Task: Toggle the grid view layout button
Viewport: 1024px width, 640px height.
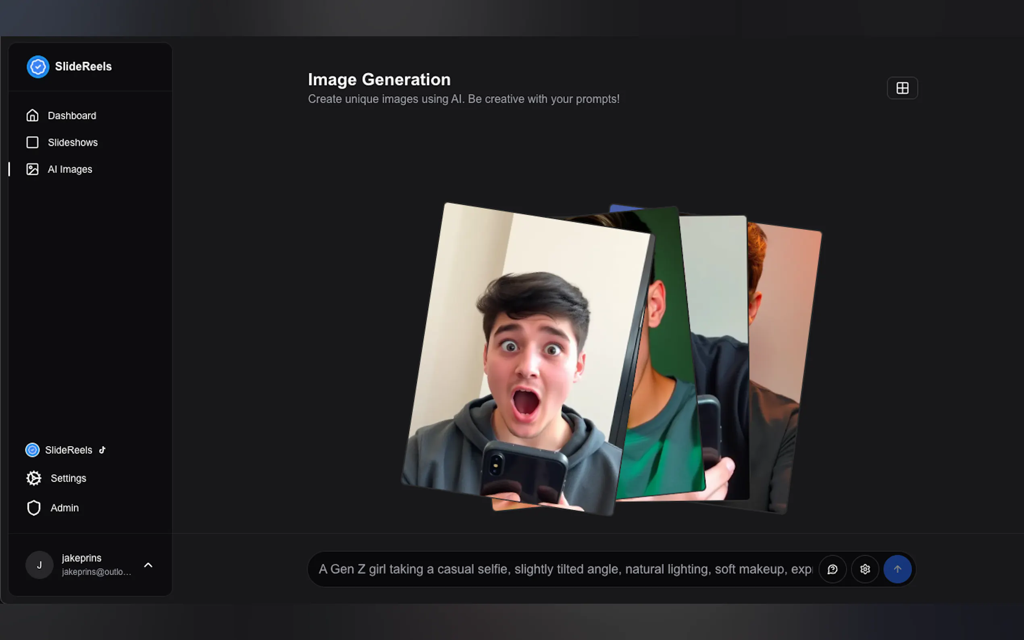Action: tap(902, 87)
